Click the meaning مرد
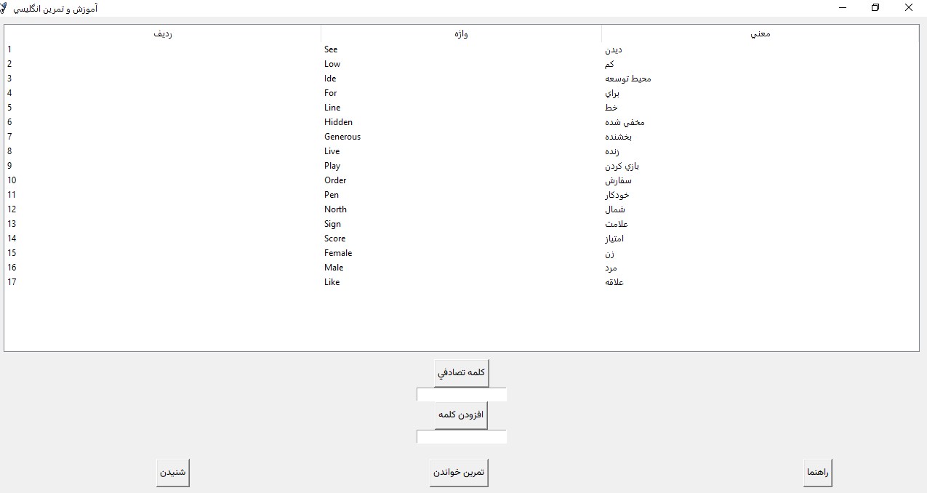Viewport: 927px width, 493px height. tap(611, 268)
